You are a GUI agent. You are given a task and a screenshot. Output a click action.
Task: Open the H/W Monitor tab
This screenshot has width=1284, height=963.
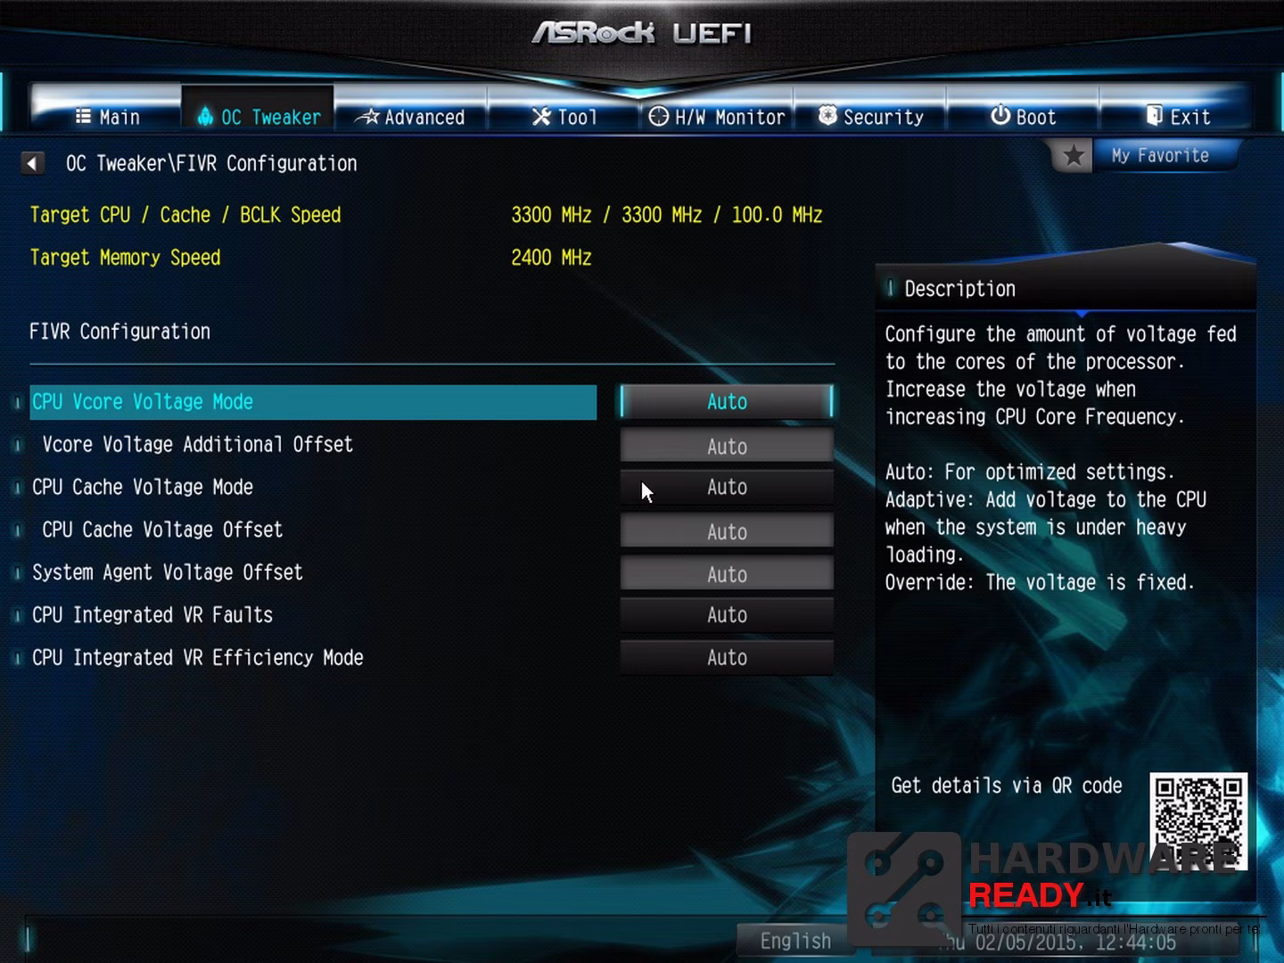click(717, 117)
